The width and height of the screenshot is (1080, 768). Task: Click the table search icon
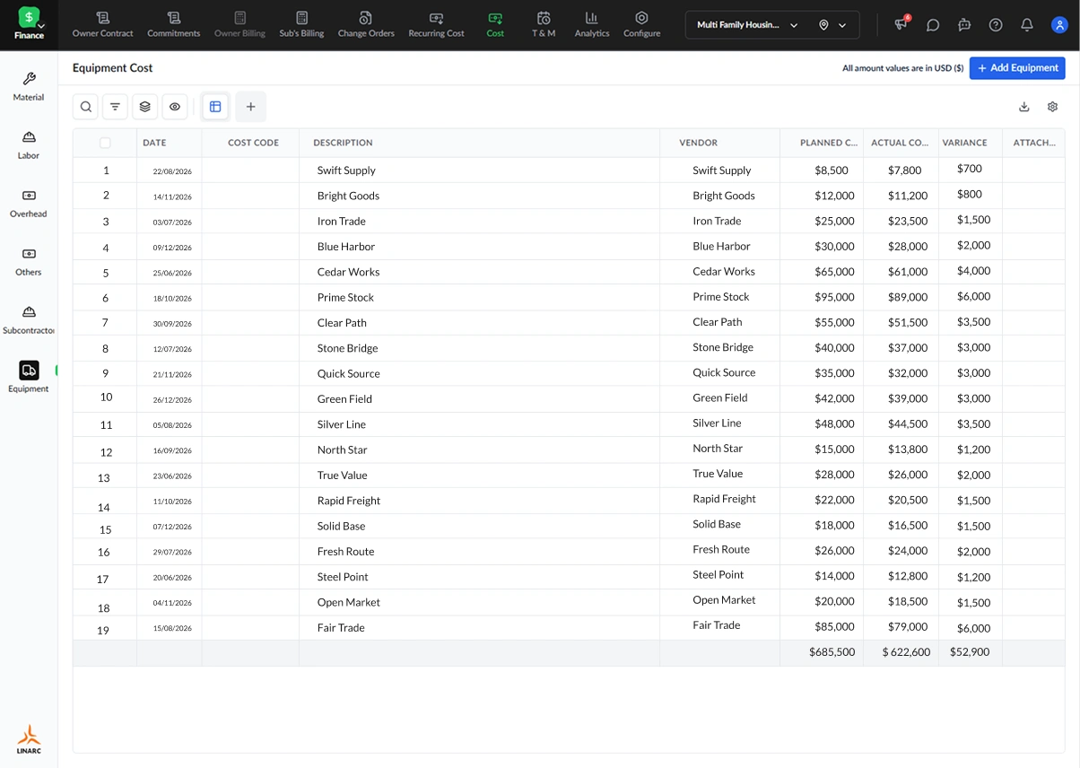pyautogui.click(x=86, y=107)
